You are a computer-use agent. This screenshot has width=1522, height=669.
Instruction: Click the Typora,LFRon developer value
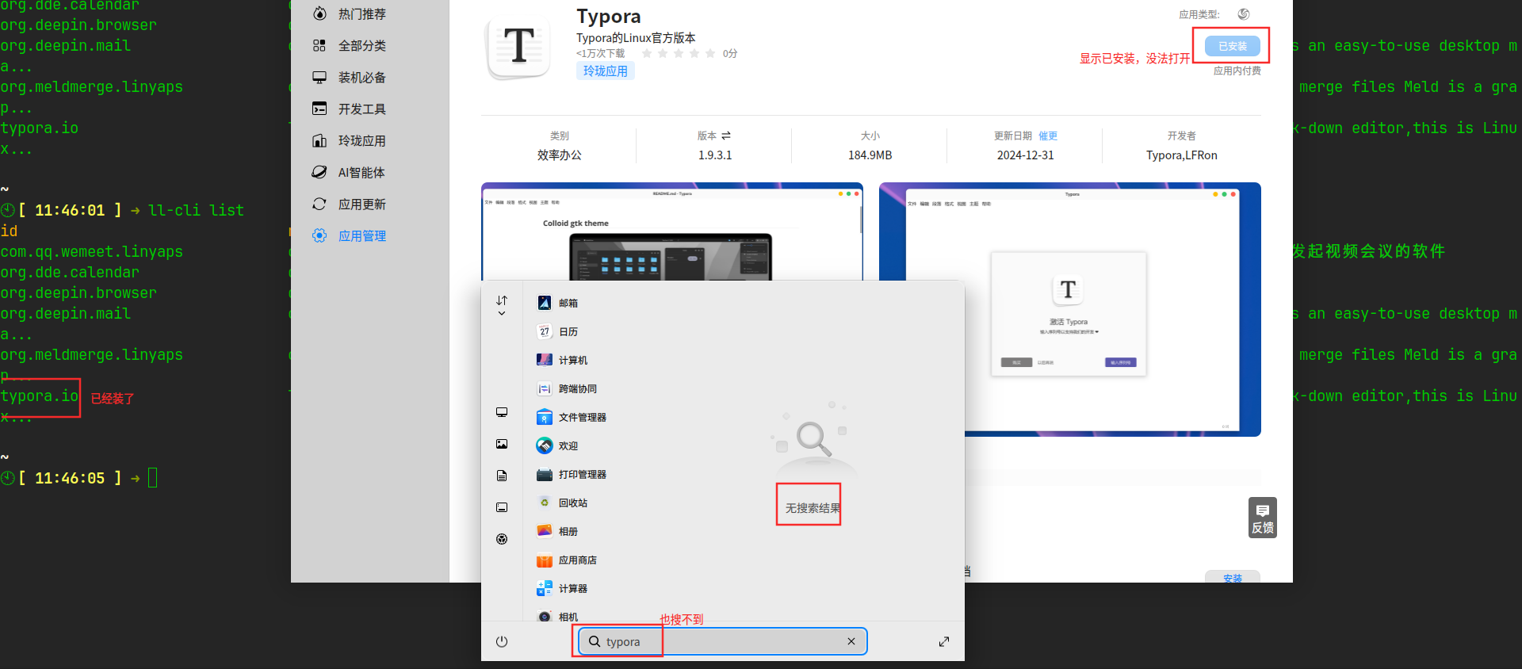[x=1181, y=155]
